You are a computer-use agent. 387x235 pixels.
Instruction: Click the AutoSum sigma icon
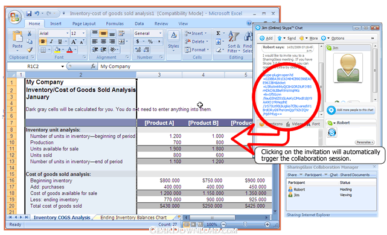pyautogui.click(x=219, y=33)
